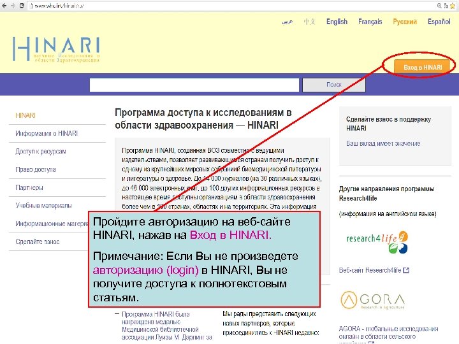Click Ваш вклад имеет значение link
Viewport: 459px width, 344px height.
[383, 143]
